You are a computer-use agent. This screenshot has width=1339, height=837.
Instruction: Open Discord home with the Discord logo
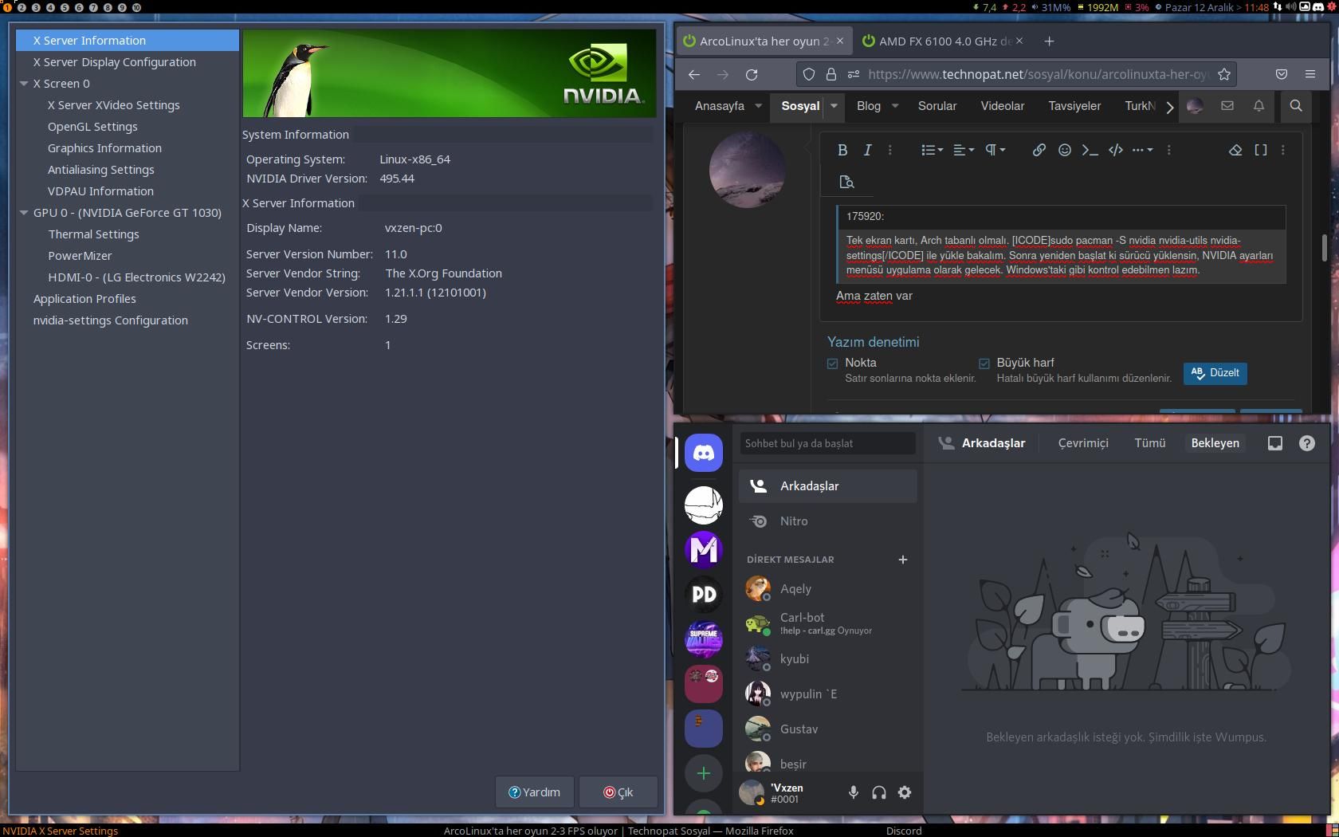704,453
